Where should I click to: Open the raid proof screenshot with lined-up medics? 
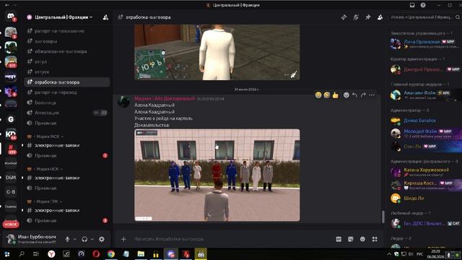(217, 175)
